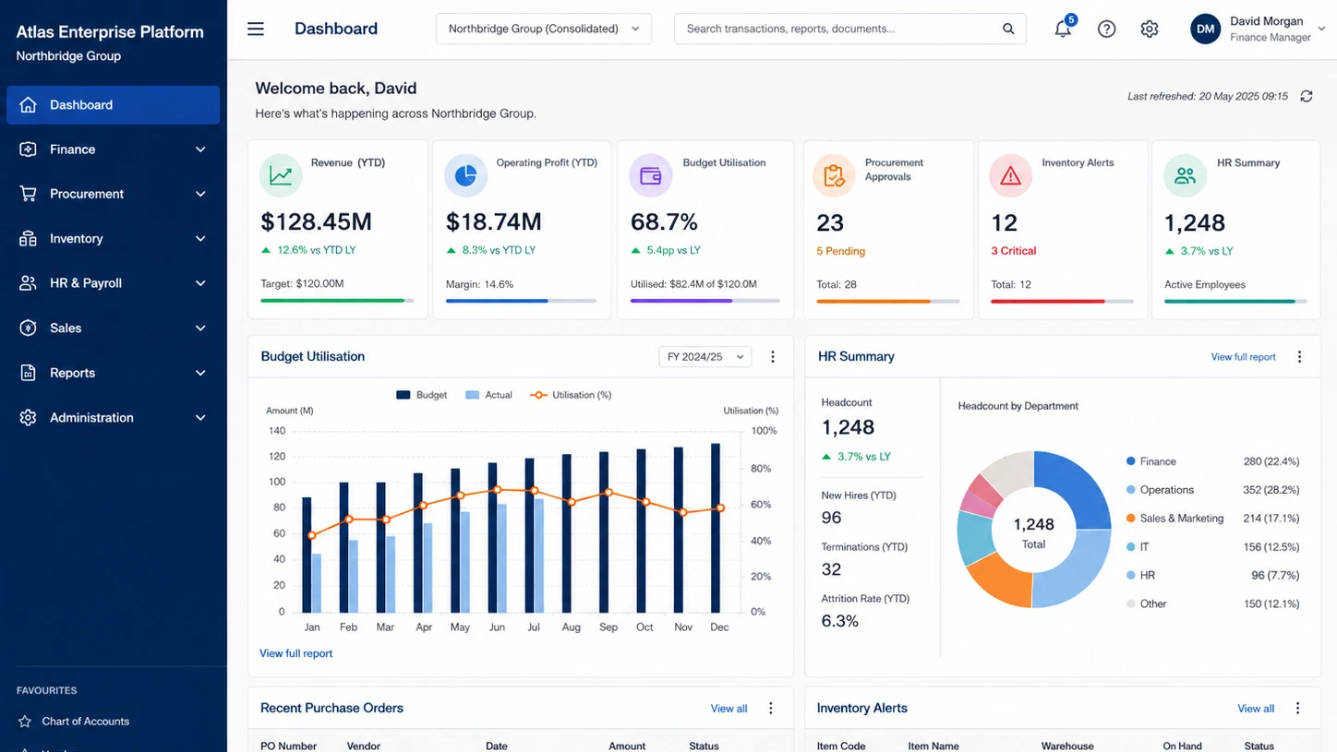Open Budget Utilisation chart options menu

point(773,357)
